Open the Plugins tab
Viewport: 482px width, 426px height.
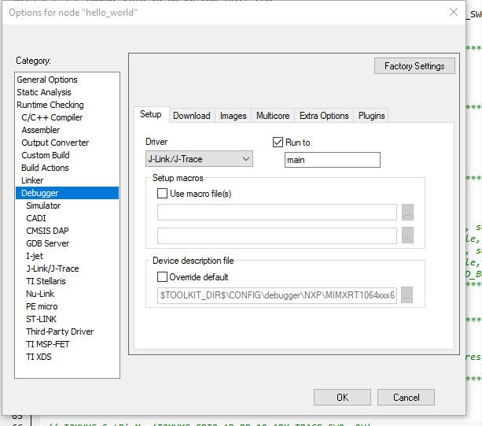point(371,116)
